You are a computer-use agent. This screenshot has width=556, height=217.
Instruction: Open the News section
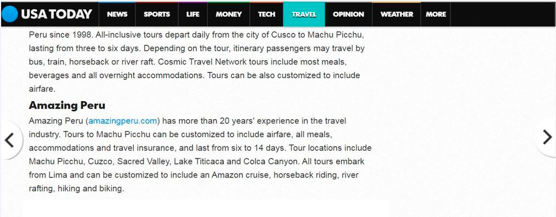point(117,15)
